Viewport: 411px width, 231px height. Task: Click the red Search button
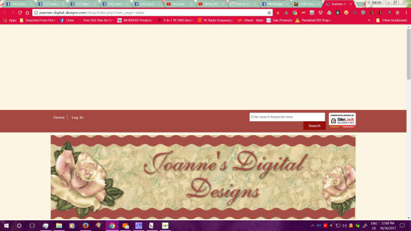[x=314, y=126]
